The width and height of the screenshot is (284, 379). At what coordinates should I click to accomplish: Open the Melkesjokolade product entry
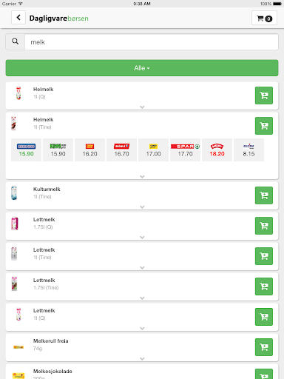142,372
